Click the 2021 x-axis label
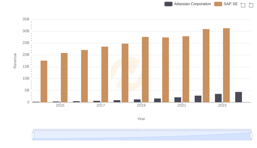The height and width of the screenshot is (148, 257). pyautogui.click(x=182, y=105)
